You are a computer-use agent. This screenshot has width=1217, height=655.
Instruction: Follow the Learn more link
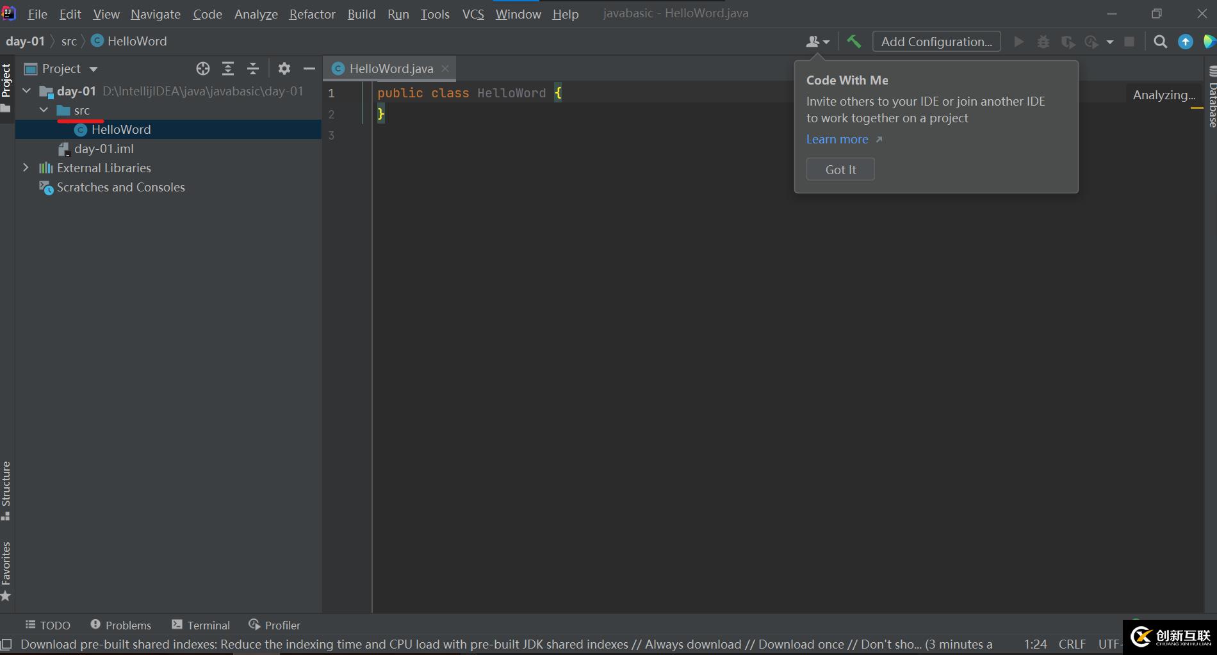(837, 140)
